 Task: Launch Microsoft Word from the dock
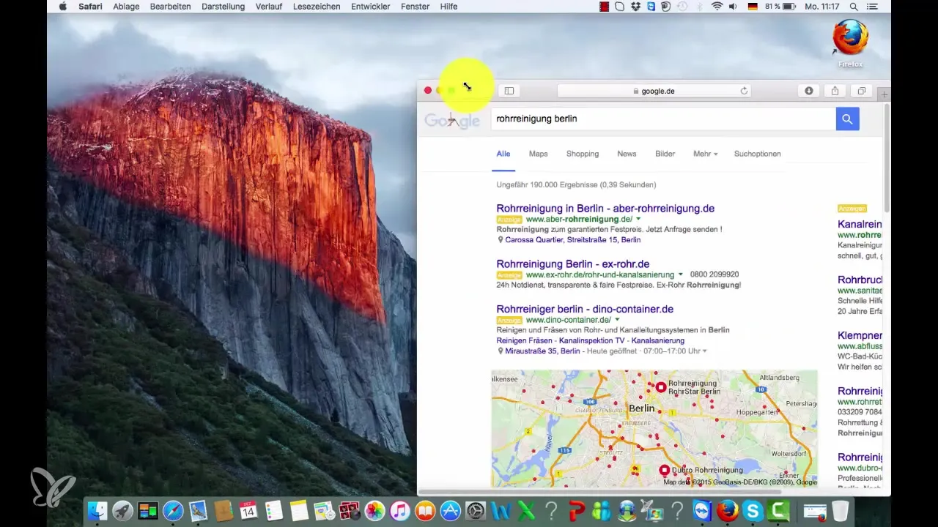pos(501,510)
